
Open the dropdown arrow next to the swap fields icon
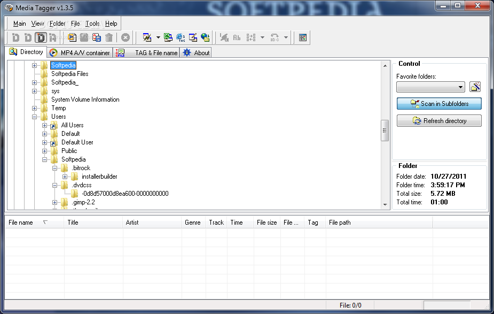click(x=262, y=37)
